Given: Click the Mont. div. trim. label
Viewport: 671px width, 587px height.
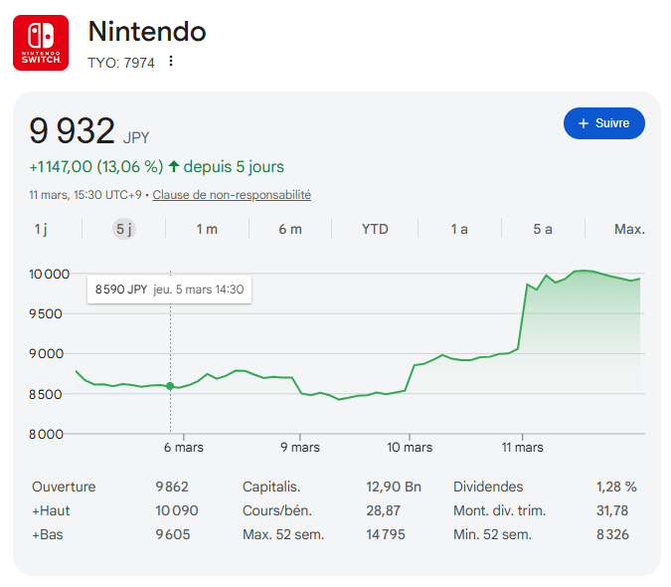Looking at the screenshot, I should pos(500,510).
